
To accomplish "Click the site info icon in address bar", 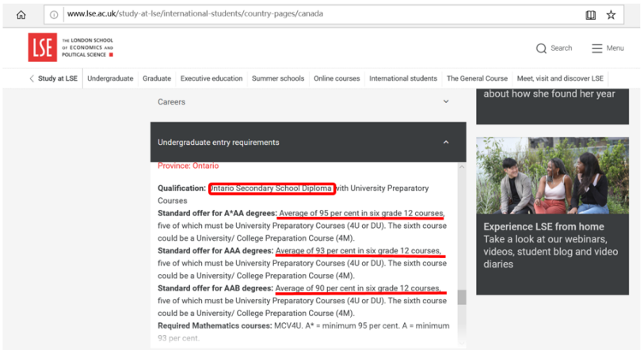I will pos(54,14).
